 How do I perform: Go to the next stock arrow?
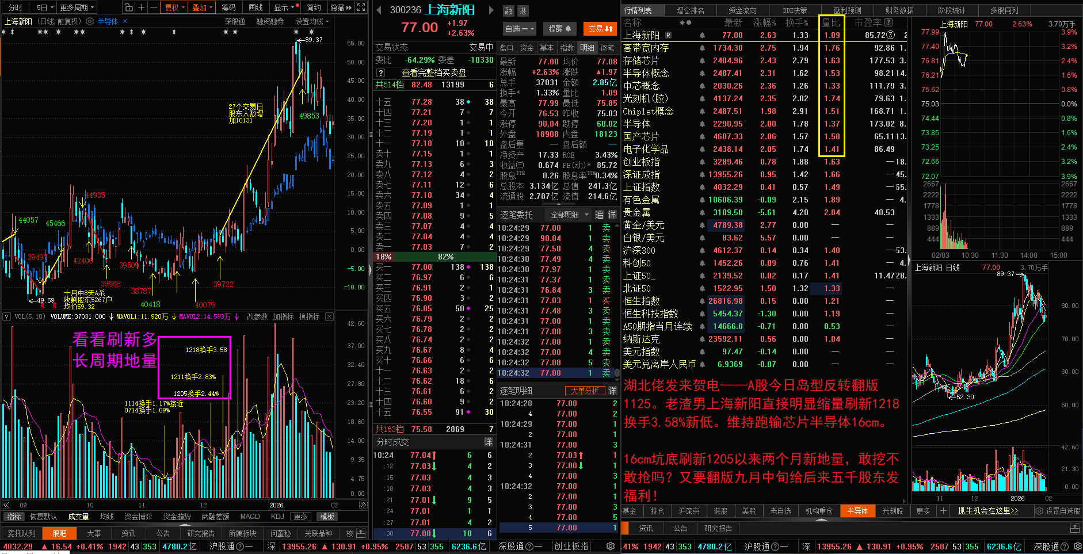point(491,10)
